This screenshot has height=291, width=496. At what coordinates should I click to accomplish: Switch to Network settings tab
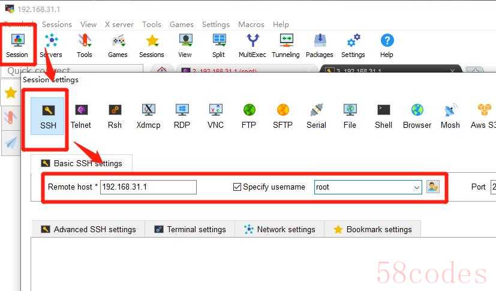point(279,229)
